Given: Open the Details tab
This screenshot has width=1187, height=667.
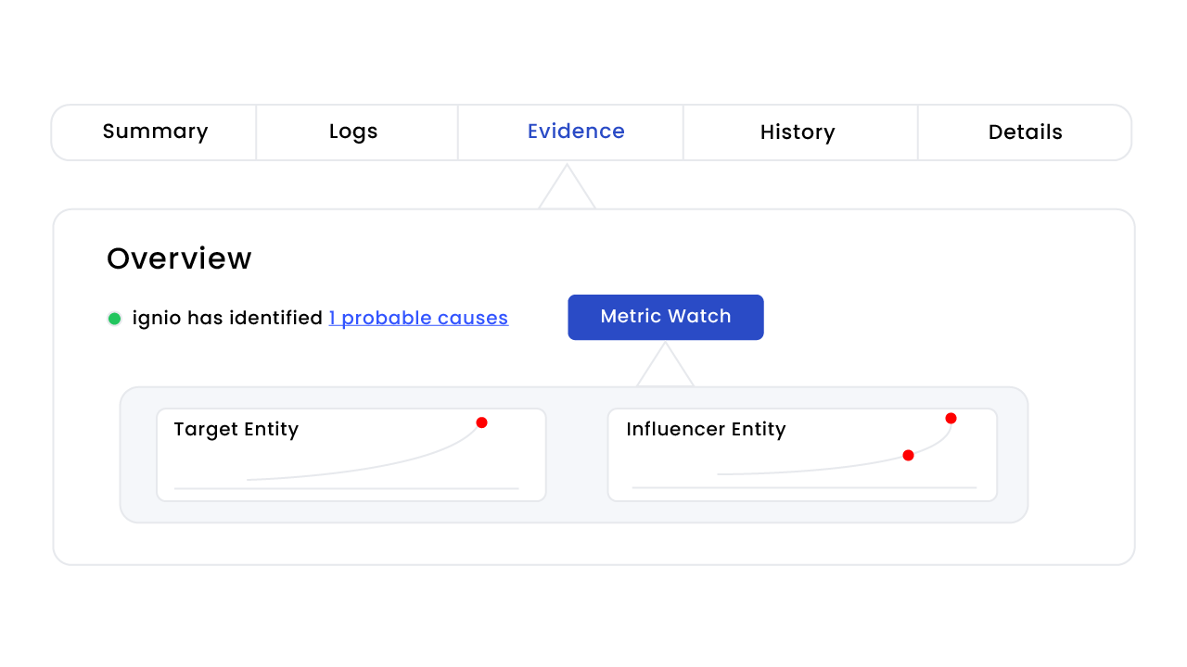Looking at the screenshot, I should (x=1025, y=132).
